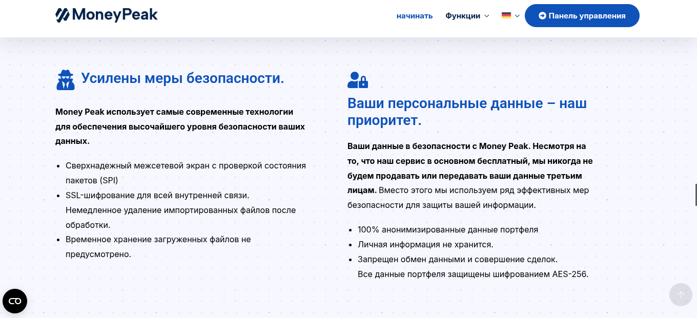Click the bullet about Сверхнадежный межсетевой экран
Screen dimensions: 697x318
186,173
